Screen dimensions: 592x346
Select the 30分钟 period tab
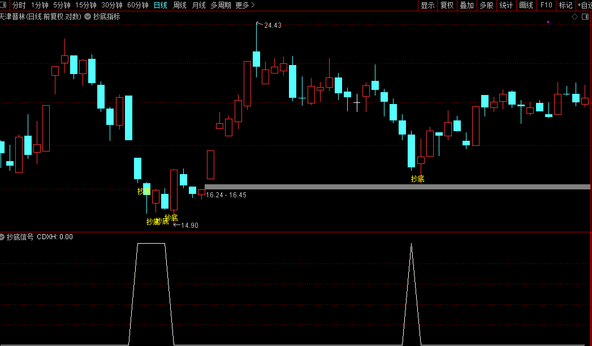point(112,5)
